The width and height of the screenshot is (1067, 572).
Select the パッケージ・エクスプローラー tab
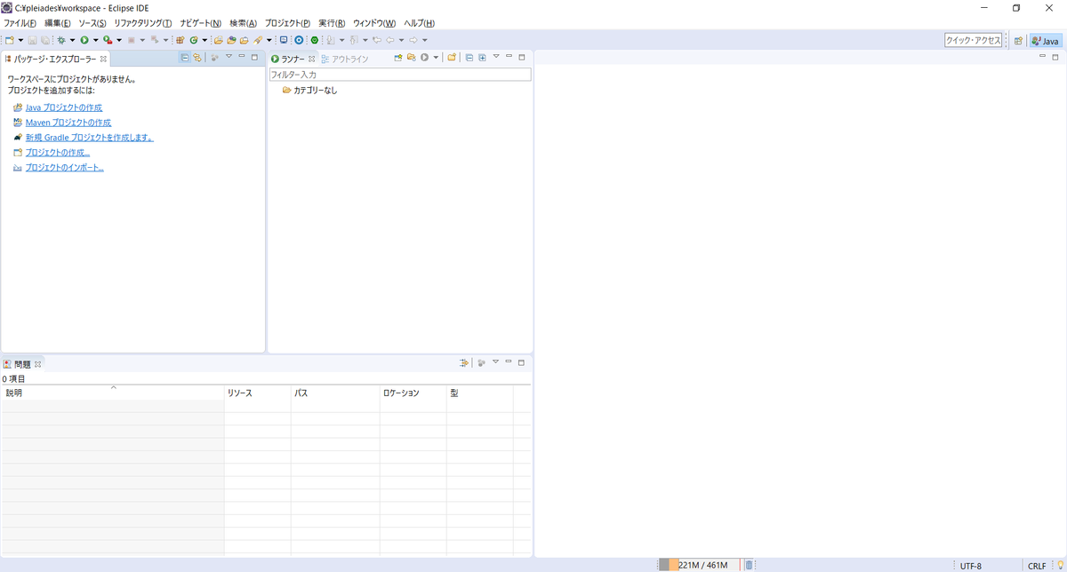pos(55,59)
